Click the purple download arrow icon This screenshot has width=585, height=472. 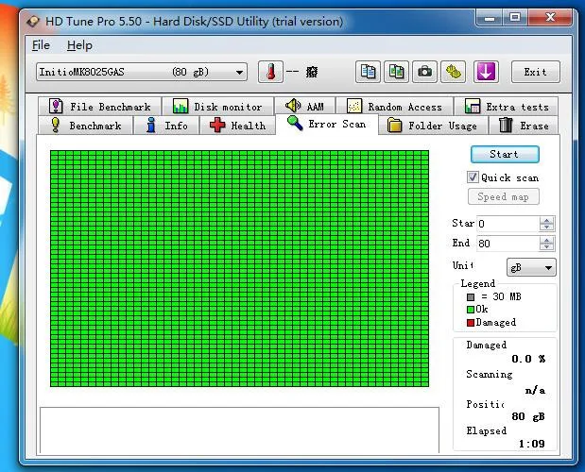486,72
